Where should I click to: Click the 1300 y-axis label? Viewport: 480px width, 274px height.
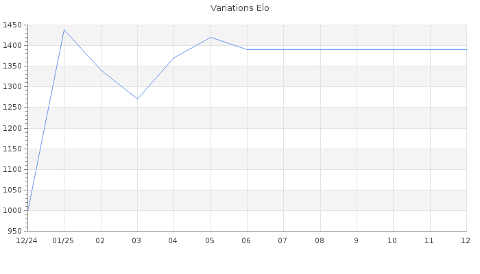click(12, 87)
